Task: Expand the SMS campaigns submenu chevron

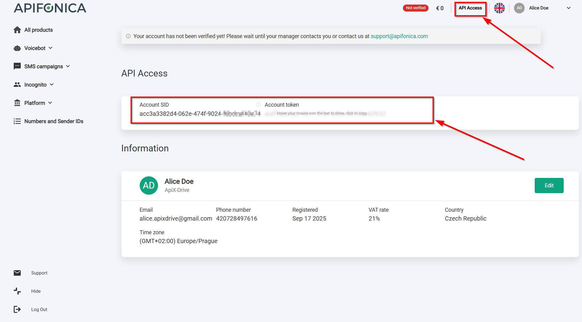Action: point(68,66)
